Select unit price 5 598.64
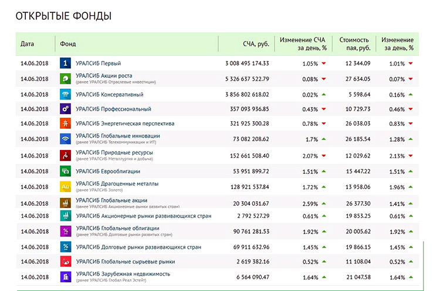The image size is (440, 291). [360, 95]
